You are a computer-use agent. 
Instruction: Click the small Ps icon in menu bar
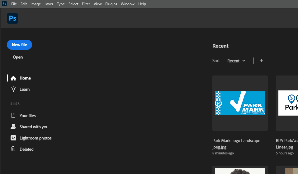click(4, 4)
